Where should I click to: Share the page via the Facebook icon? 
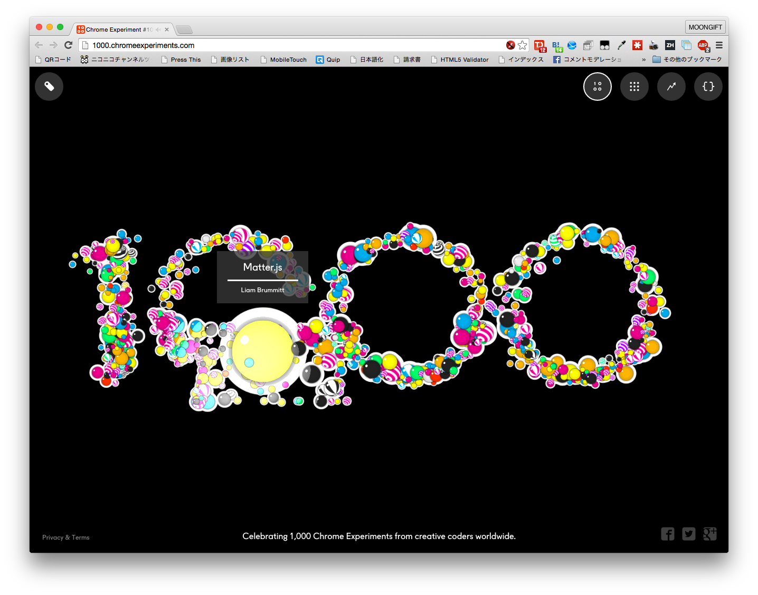pos(667,534)
